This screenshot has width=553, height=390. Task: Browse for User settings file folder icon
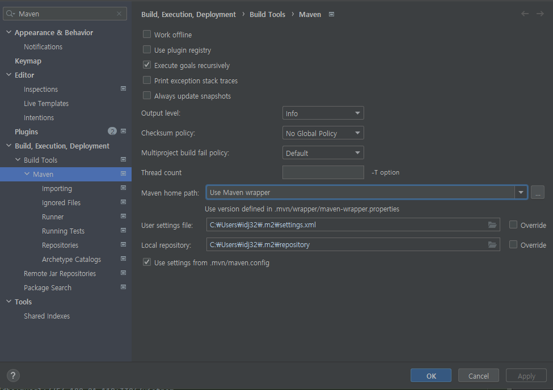click(x=492, y=224)
